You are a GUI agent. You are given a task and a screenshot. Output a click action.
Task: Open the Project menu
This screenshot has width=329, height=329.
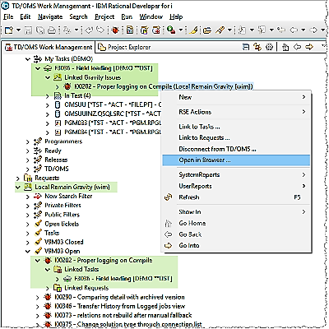coord(104,16)
